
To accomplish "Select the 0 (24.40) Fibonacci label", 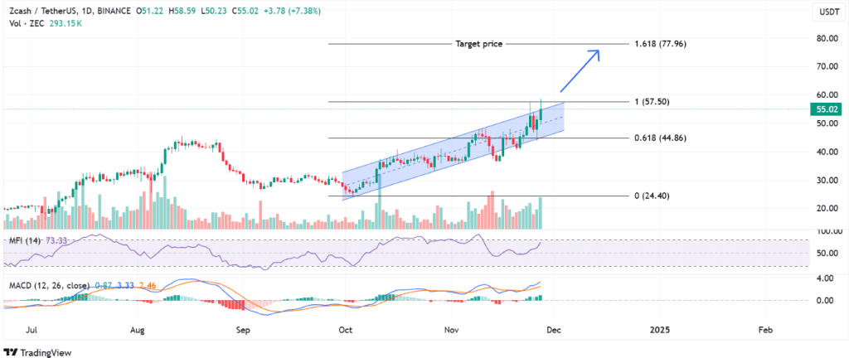I will [653, 196].
